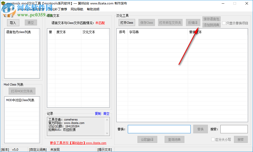Screen dimensions: 253x152
Task: Click the record panel scrollbar down arrow
Action: point(107,133)
